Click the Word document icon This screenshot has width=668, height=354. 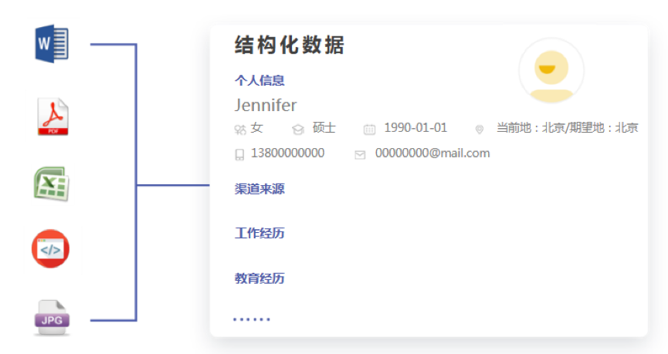point(52,43)
